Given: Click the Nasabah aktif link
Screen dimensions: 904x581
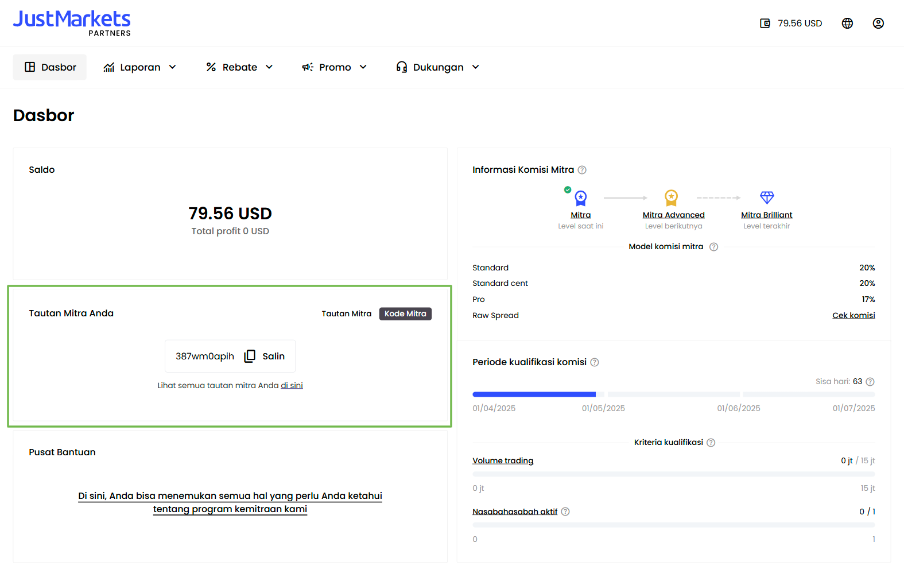Looking at the screenshot, I should (x=515, y=512).
